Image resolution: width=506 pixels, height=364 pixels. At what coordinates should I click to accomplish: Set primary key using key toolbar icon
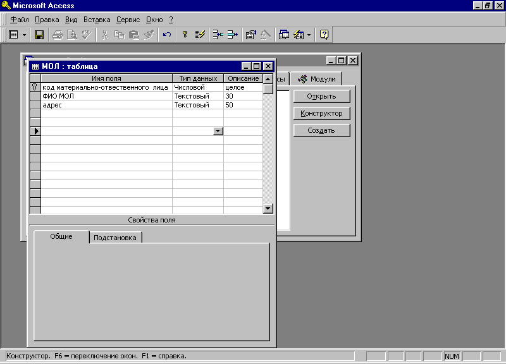(x=185, y=35)
